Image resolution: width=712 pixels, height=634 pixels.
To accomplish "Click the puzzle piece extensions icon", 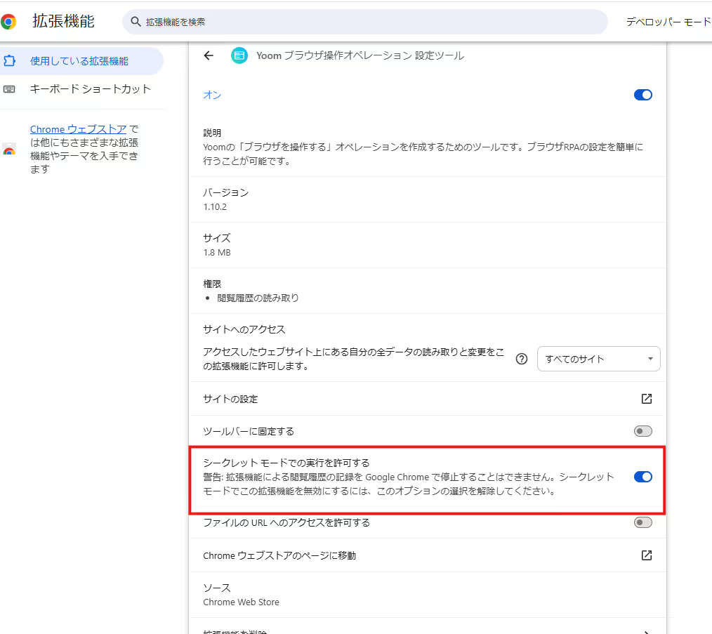I will 9,60.
